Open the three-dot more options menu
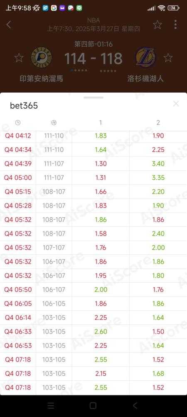 [x=175, y=25]
